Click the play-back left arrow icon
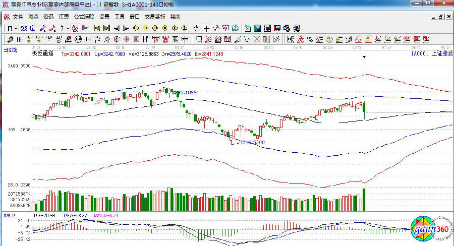 [x=116, y=28]
